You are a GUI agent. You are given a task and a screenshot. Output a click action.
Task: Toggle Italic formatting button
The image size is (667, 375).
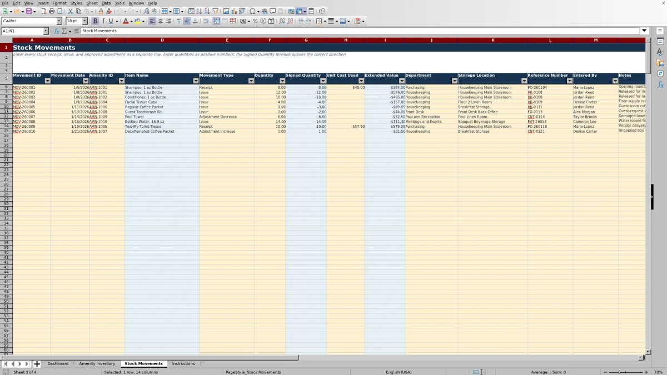pos(103,21)
